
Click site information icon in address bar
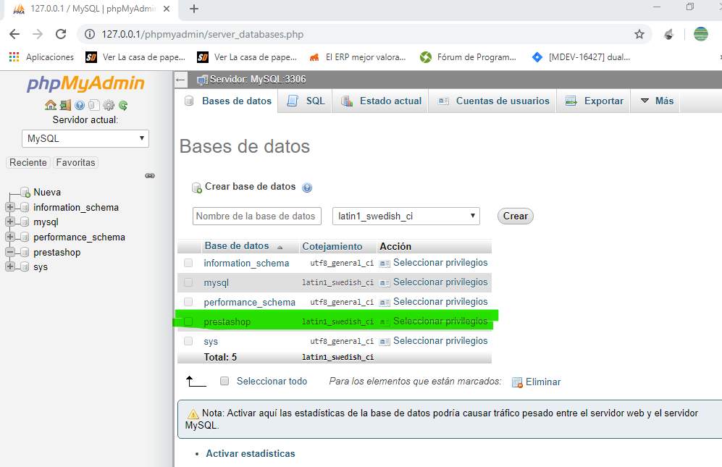pos(90,34)
